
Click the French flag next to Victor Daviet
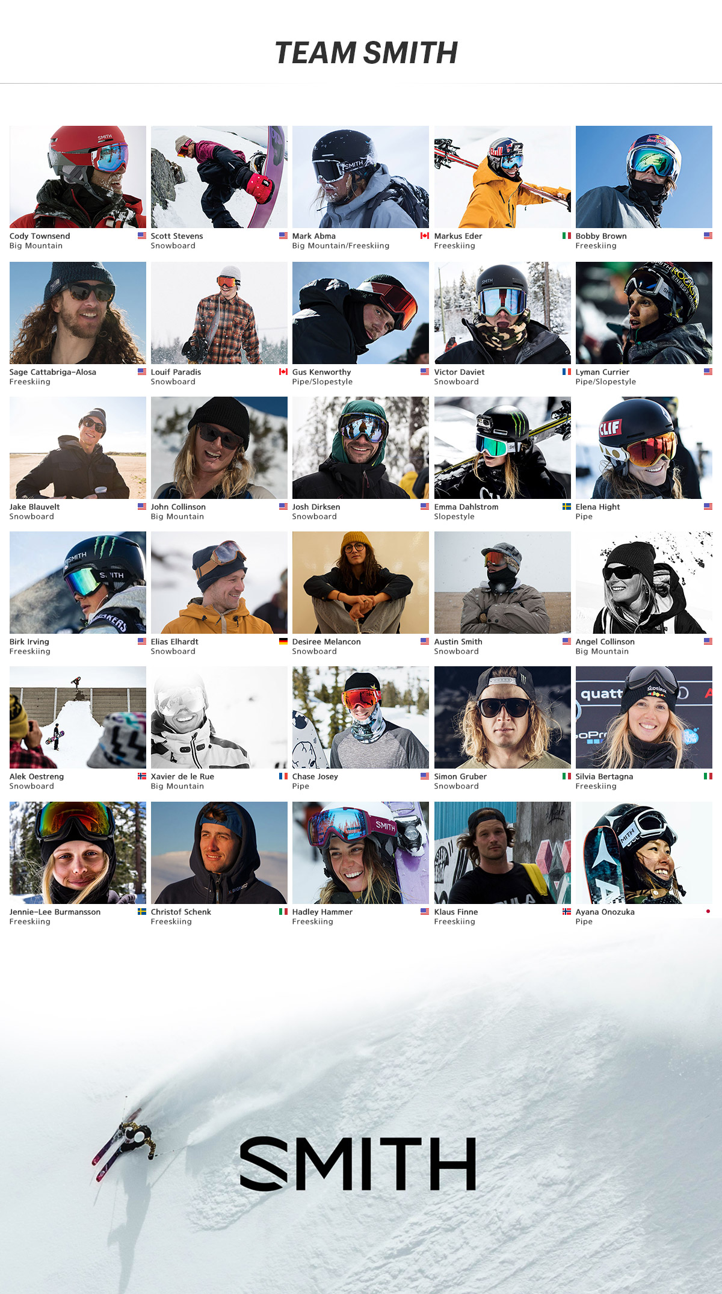[x=567, y=372]
